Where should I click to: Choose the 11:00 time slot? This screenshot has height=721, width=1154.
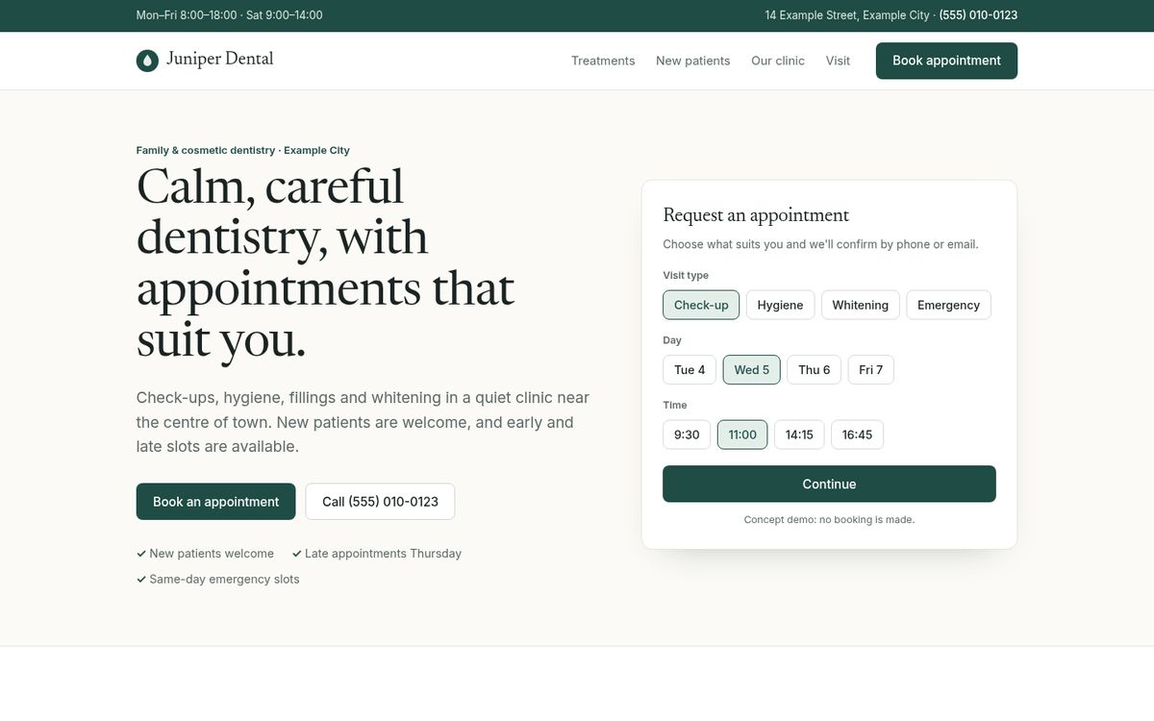[x=742, y=435]
